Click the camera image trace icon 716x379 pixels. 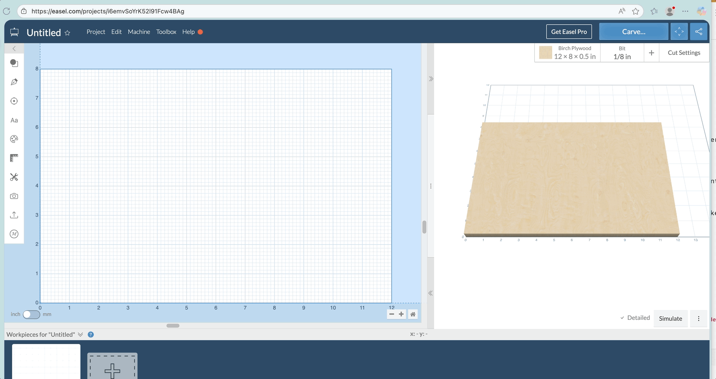14,196
